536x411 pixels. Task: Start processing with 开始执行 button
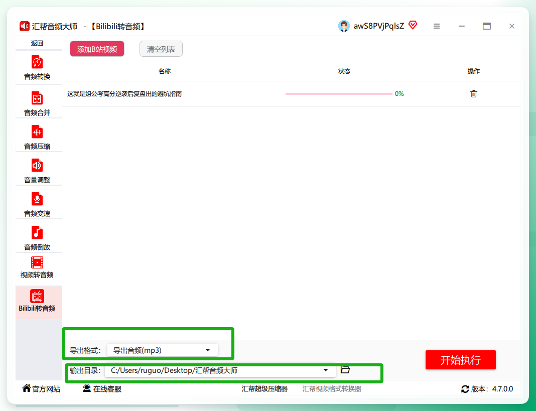tap(460, 360)
